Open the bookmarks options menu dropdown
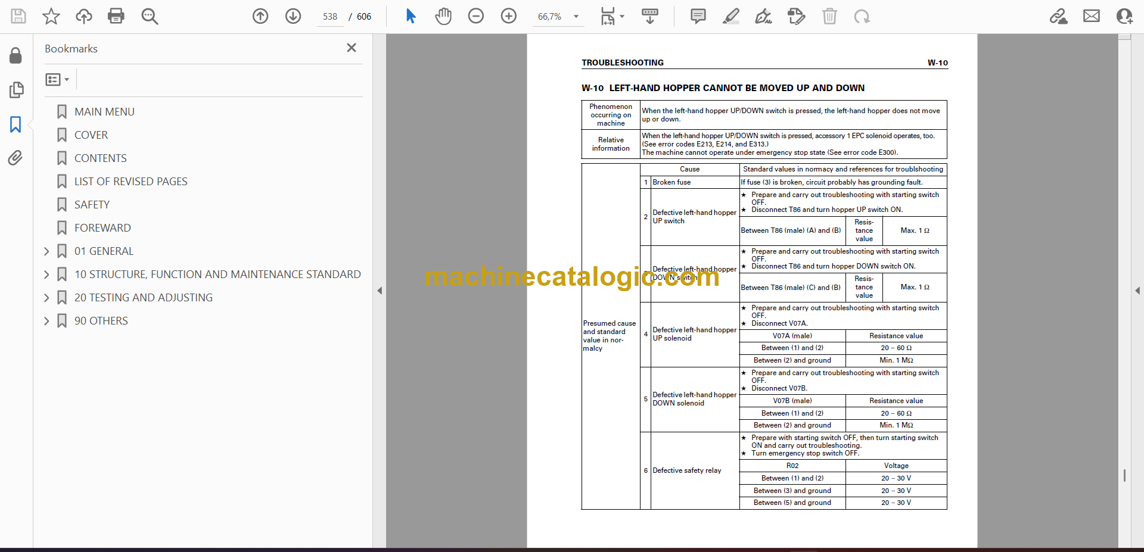This screenshot has width=1144, height=552. 57,79
